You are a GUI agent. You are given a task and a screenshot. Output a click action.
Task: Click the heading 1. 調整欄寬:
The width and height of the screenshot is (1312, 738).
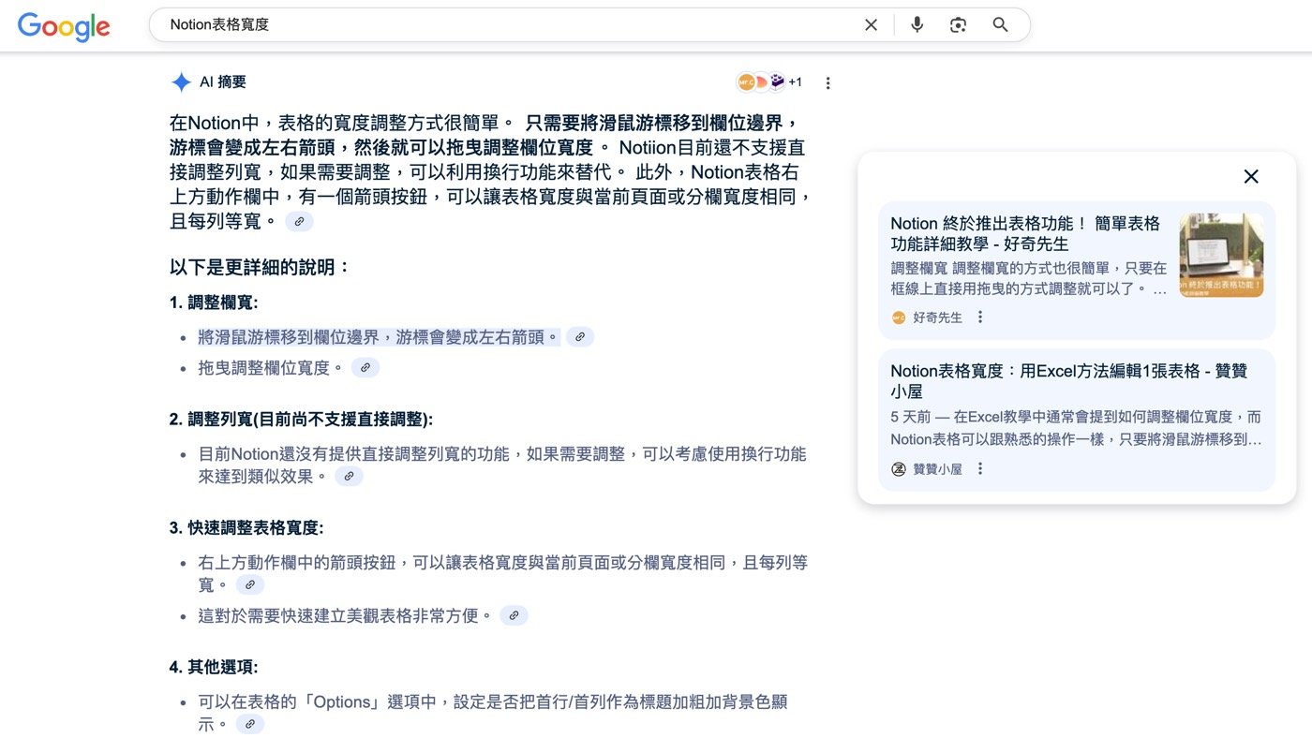214,303
